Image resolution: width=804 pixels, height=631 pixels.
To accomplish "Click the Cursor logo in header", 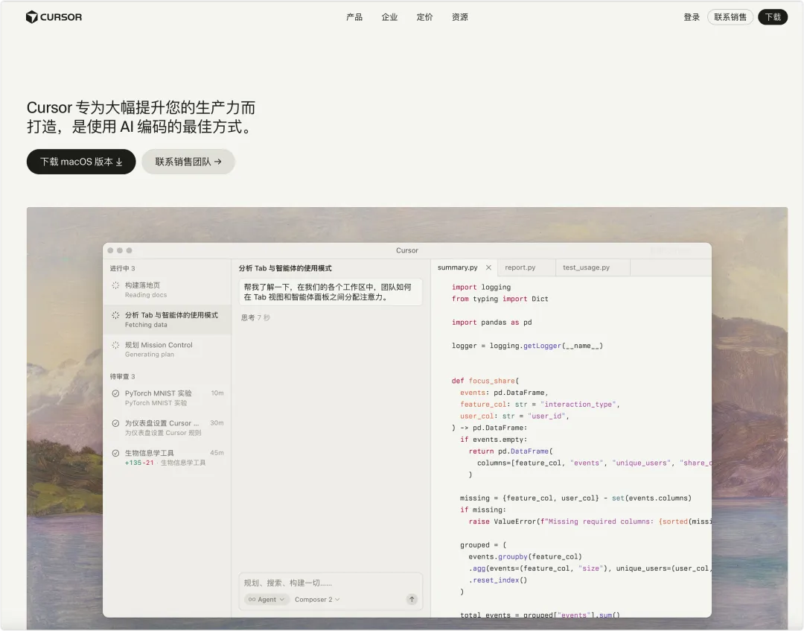I will (54, 17).
